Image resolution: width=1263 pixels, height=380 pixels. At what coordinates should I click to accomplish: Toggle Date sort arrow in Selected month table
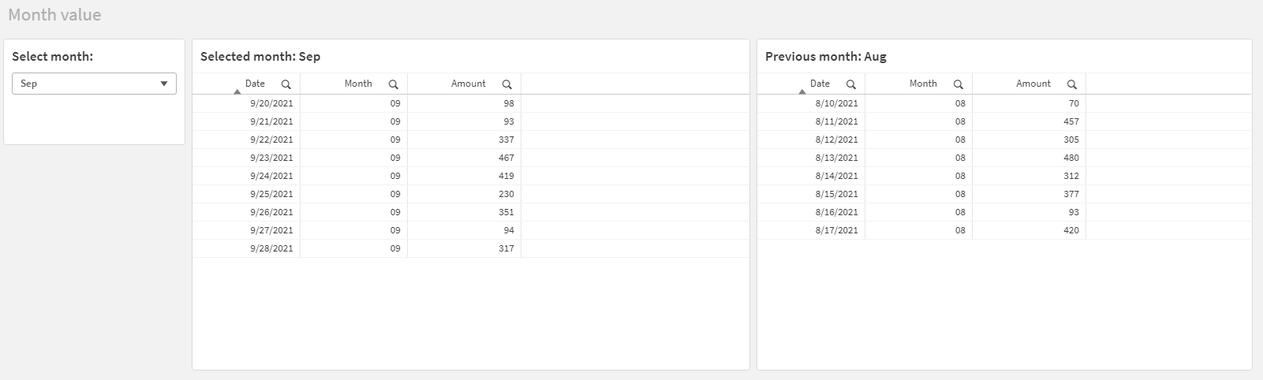[237, 91]
